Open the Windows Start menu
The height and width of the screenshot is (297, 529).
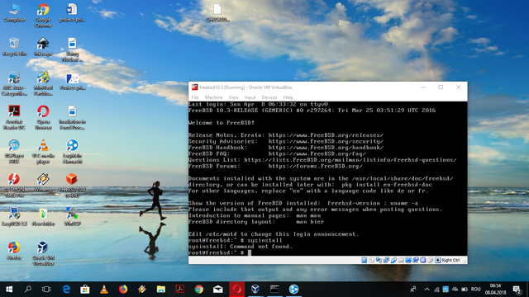(x=9, y=290)
